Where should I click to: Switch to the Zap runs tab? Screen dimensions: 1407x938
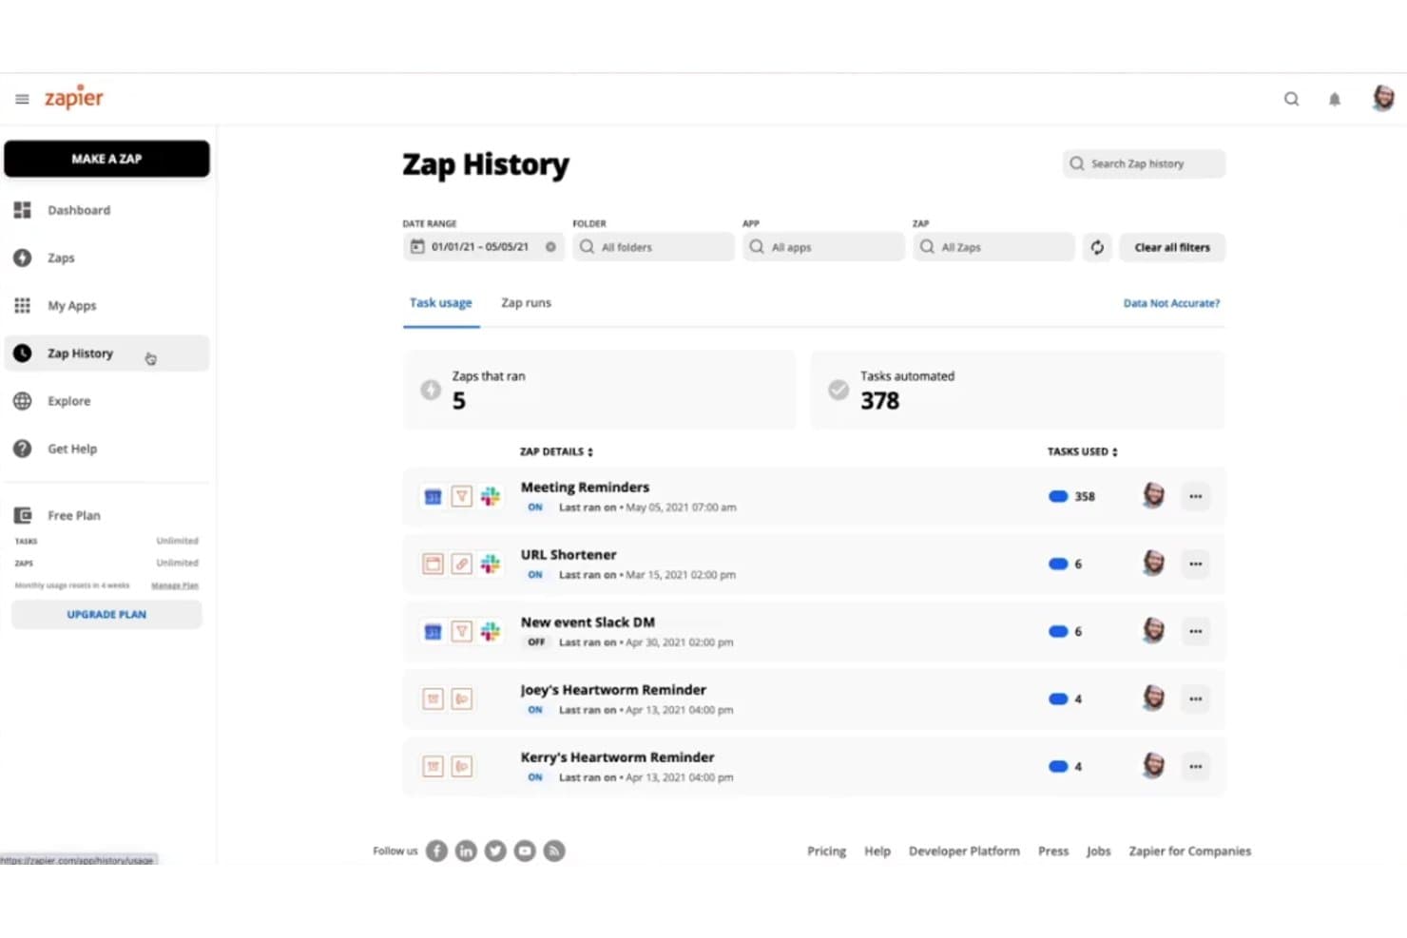pyautogui.click(x=526, y=303)
